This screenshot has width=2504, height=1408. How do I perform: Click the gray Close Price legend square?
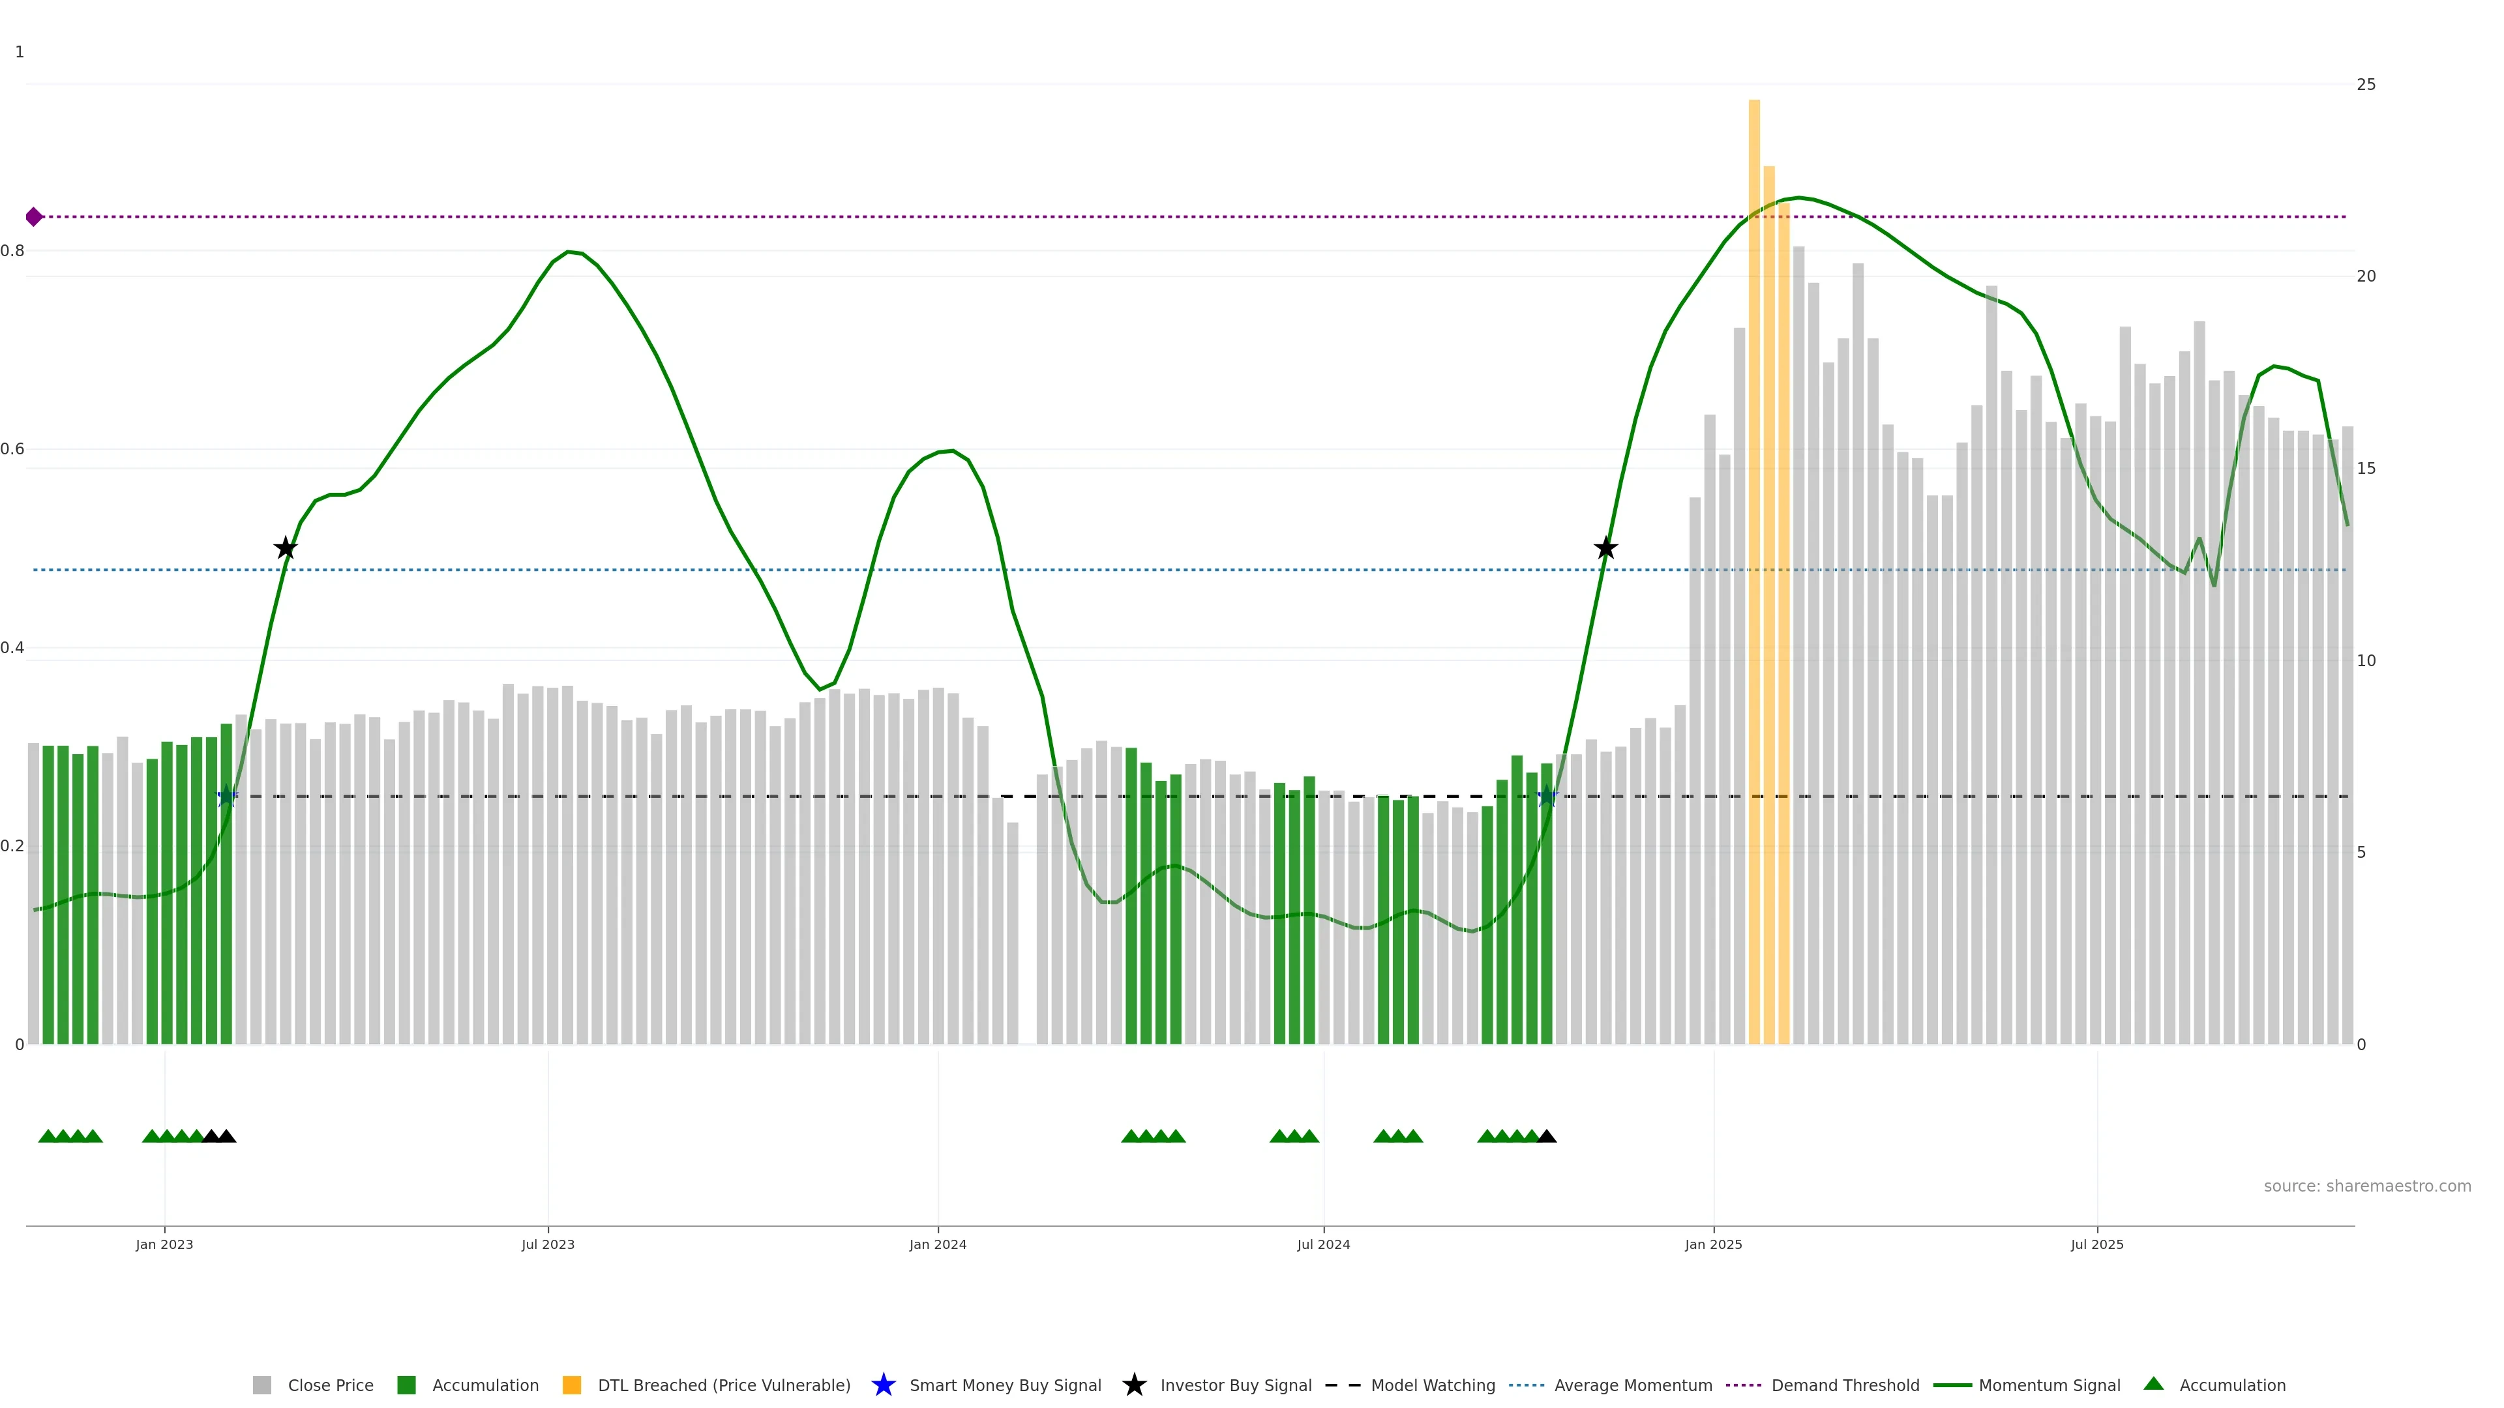pos(261,1385)
